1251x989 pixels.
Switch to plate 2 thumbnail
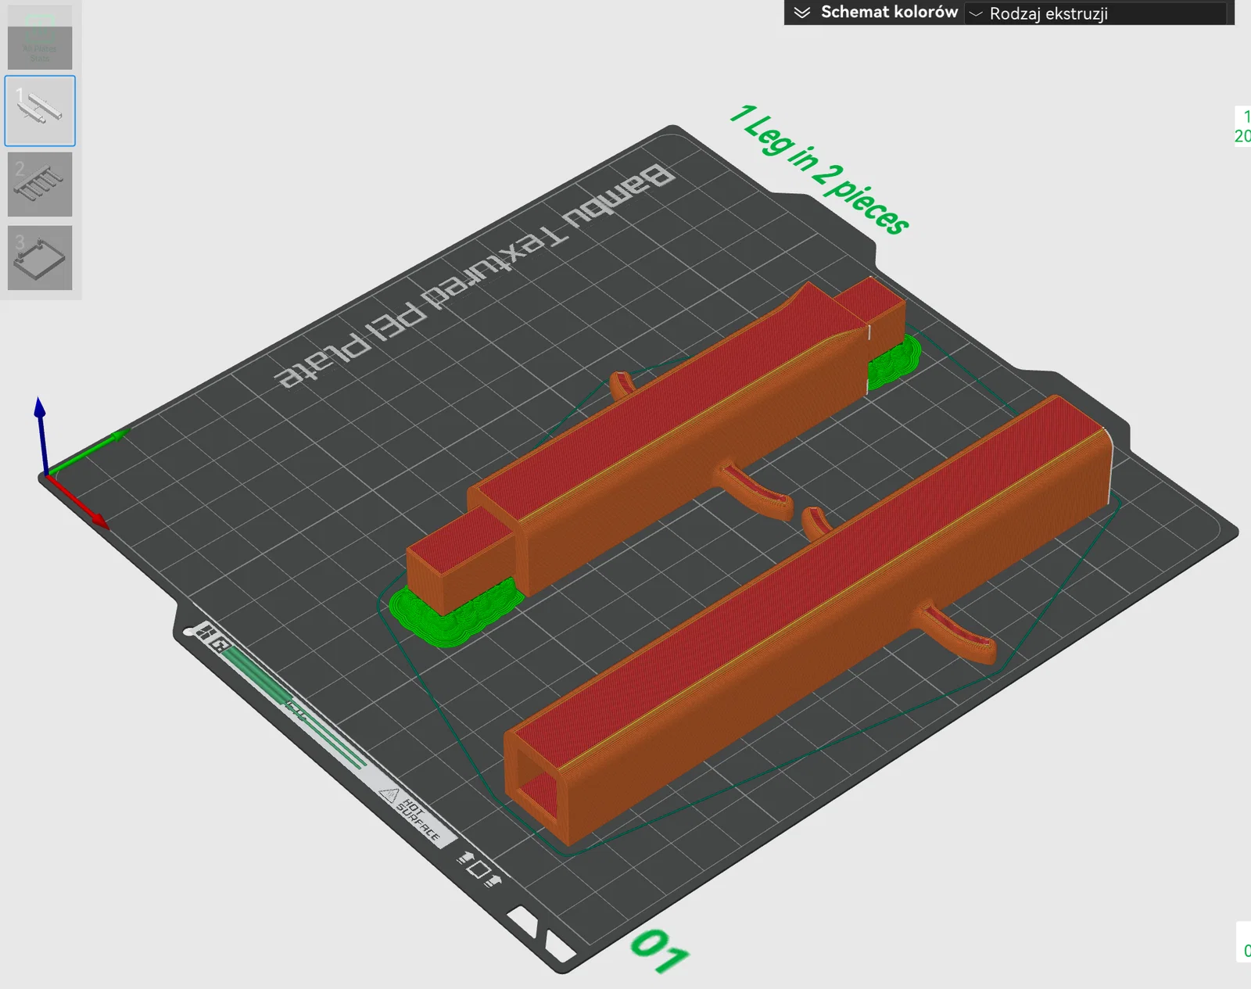click(x=40, y=185)
